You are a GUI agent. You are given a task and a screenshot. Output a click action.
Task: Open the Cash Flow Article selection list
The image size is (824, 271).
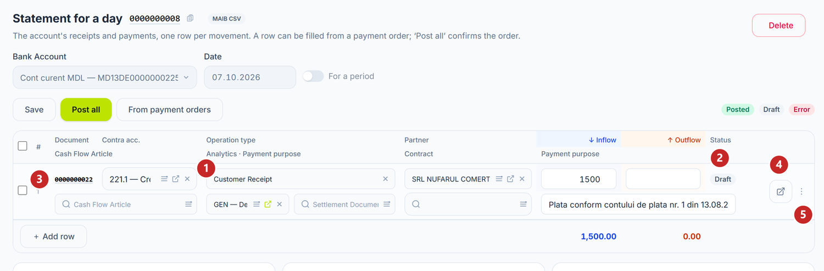(188, 204)
